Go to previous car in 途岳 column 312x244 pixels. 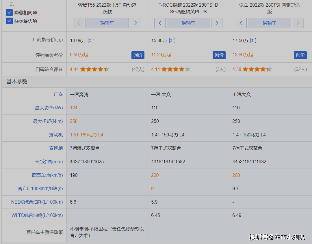241,23
